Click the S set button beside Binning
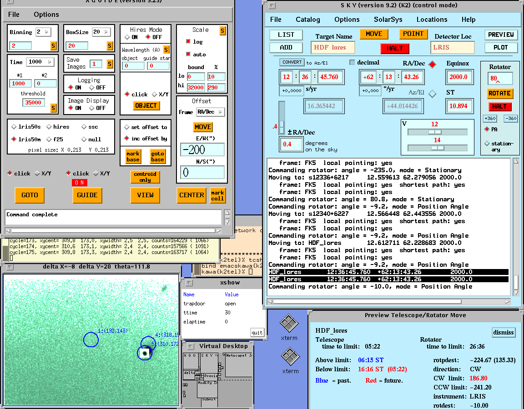Viewport: 524px width, 409px height. 53,45
